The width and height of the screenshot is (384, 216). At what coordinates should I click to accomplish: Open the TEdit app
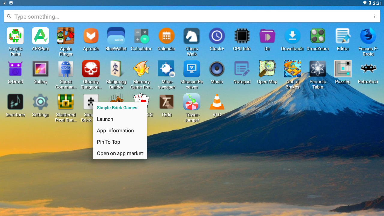166,102
